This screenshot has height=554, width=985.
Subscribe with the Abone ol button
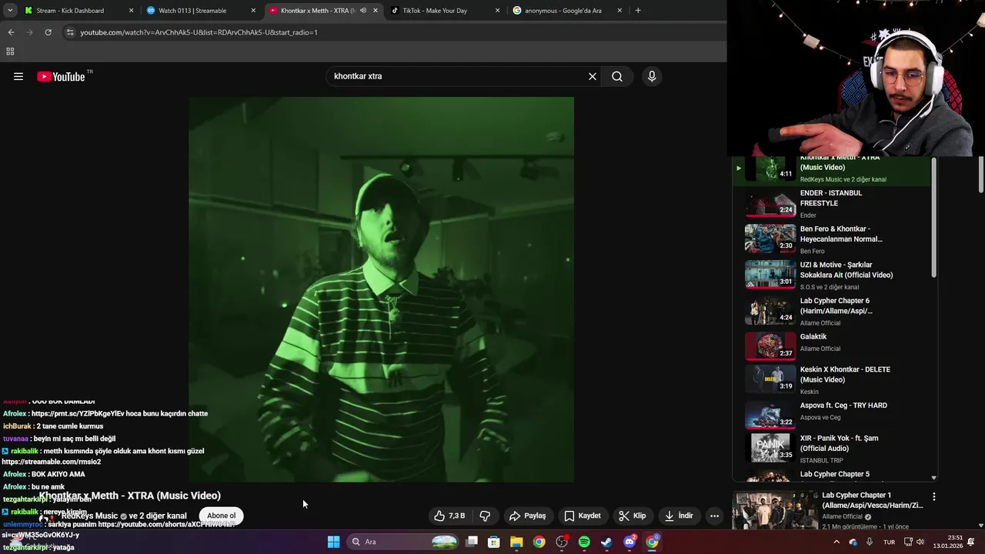(221, 516)
